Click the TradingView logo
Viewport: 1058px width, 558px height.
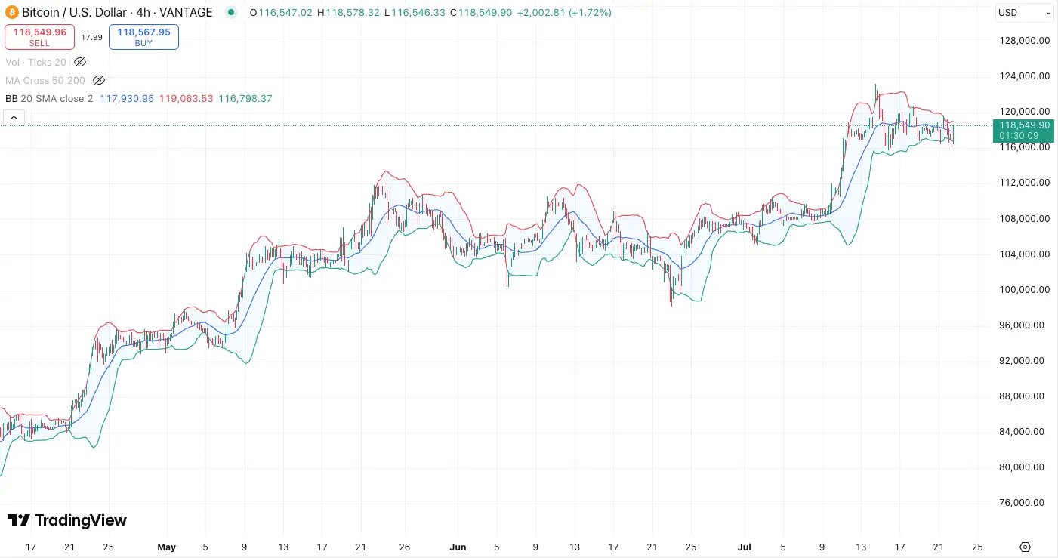(67, 520)
